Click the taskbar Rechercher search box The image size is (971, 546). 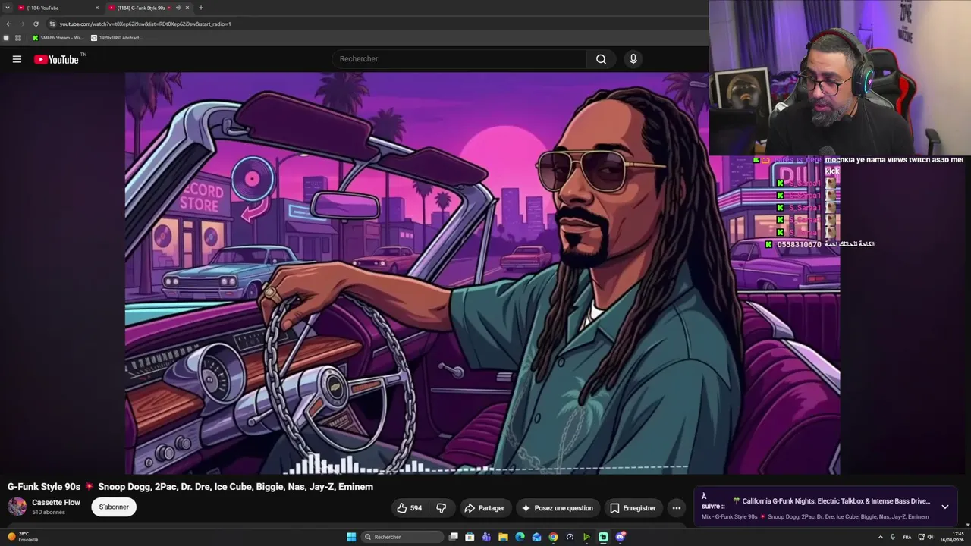point(402,537)
